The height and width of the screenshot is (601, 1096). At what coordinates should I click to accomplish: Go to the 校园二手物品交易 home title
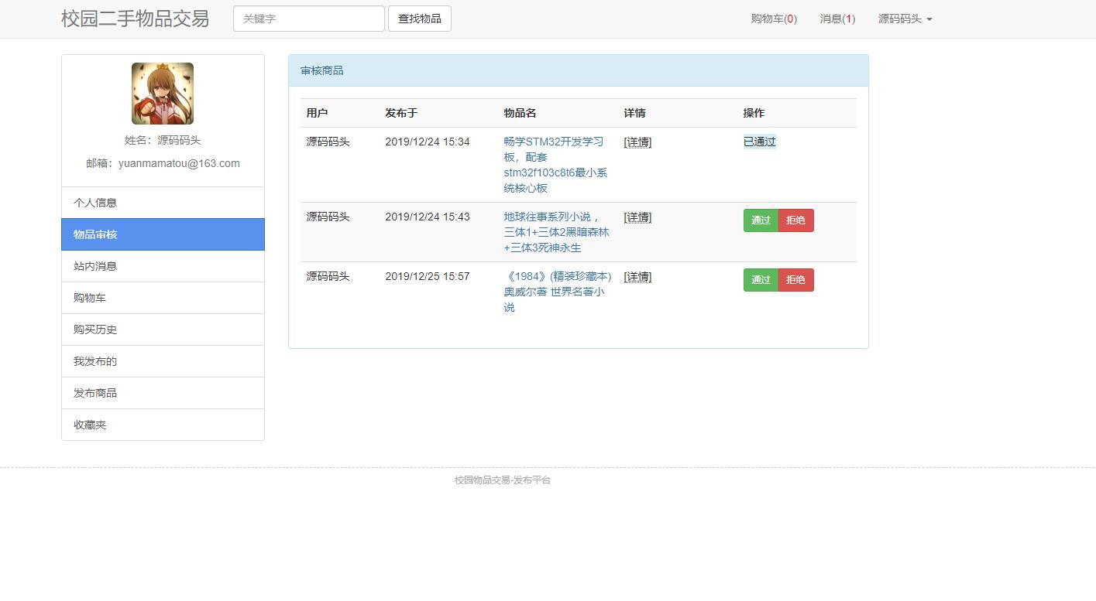[x=136, y=19]
